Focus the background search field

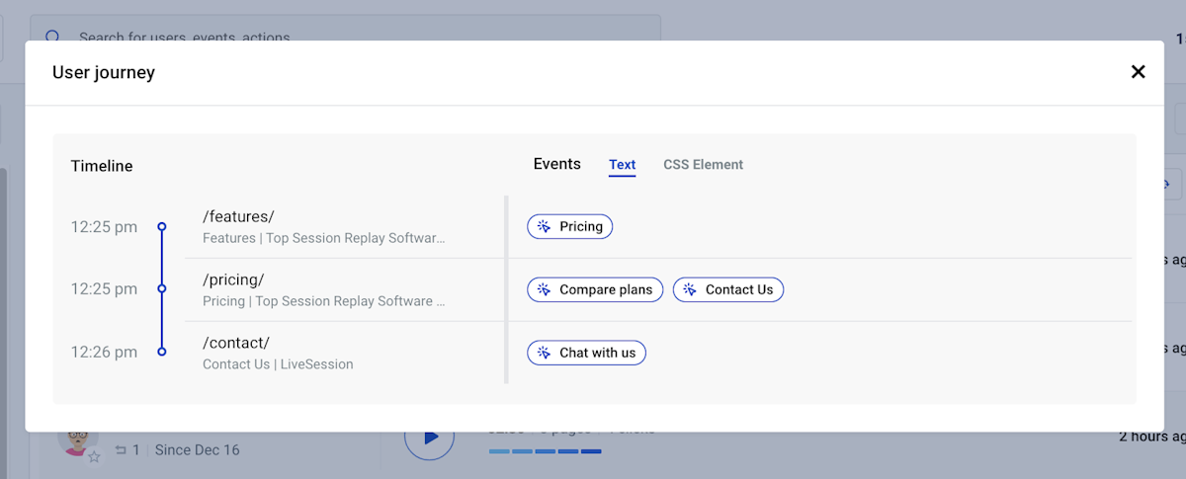pos(345,28)
